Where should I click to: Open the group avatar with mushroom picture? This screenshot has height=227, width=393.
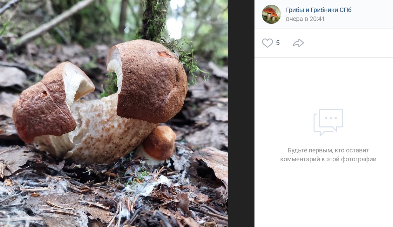point(271,14)
